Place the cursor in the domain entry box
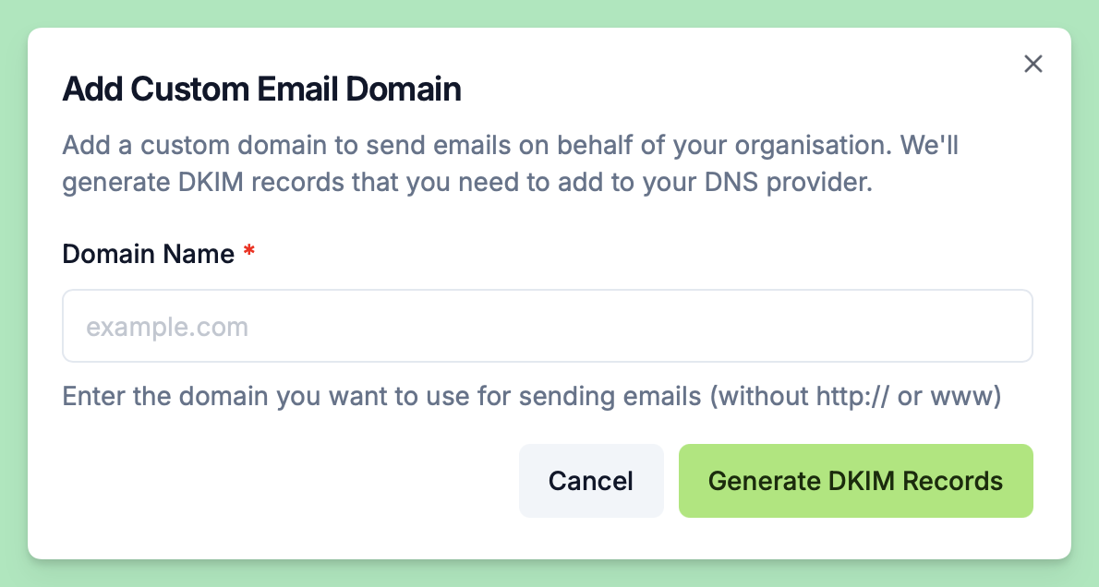 547,327
